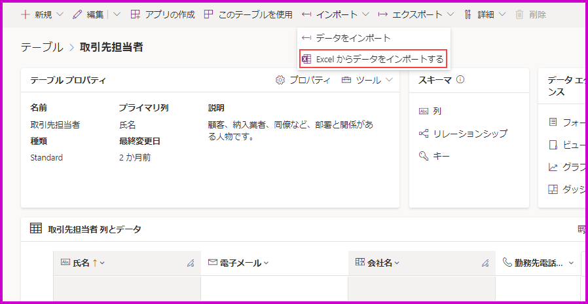588x304 pixels.
Task: Click the テーブル breadcrumb link
Action: pos(42,47)
